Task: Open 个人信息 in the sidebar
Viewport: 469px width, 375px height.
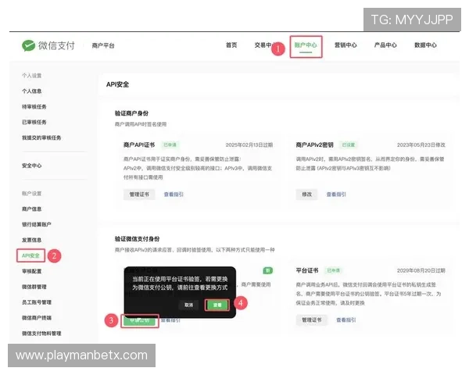Action: pyautogui.click(x=32, y=91)
